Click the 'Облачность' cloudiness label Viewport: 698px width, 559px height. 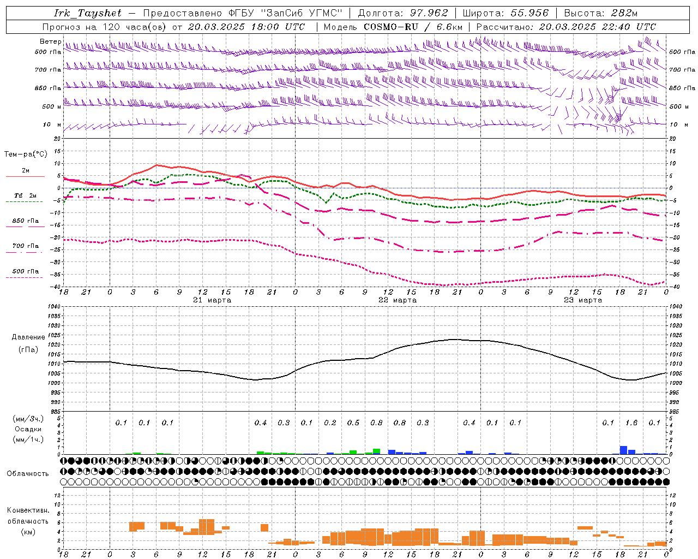point(28,474)
